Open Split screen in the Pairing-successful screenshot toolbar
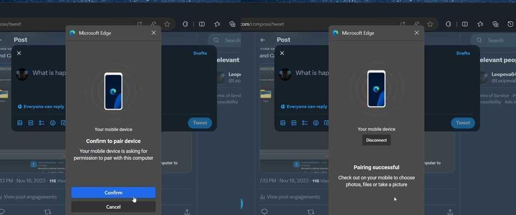 coord(465,24)
